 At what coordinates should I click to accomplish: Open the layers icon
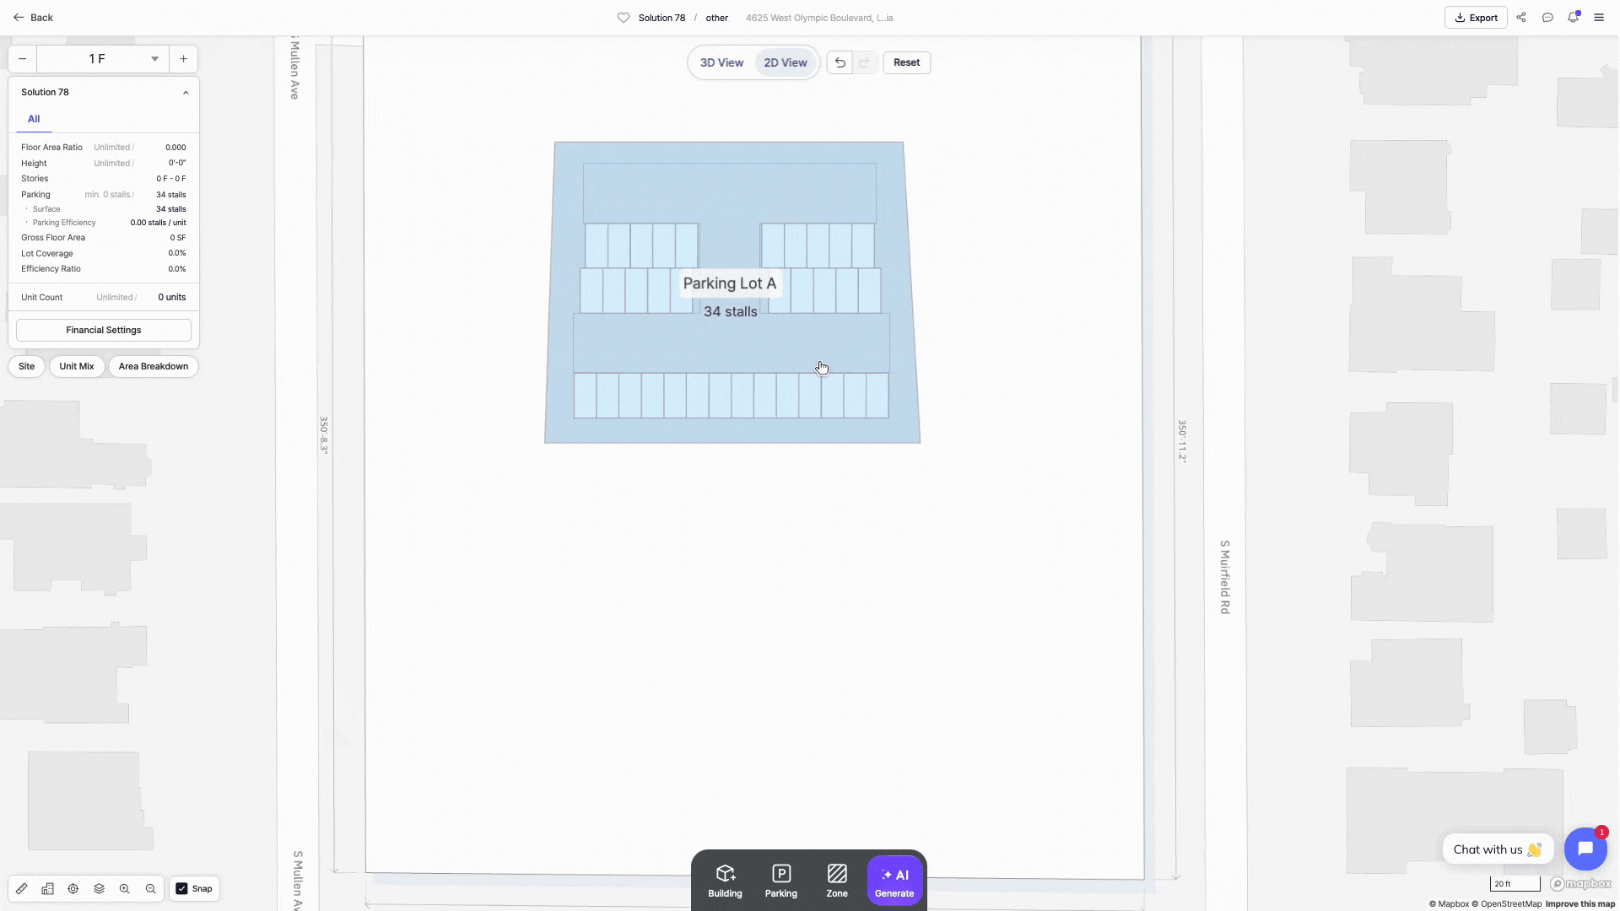(99, 888)
